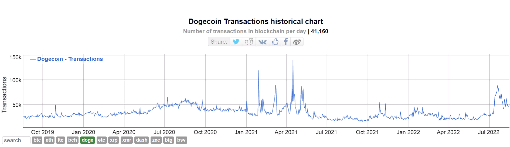This screenshot has width=510, height=147.
Task: Select the bsv coin tag
Action: pos(181,140)
